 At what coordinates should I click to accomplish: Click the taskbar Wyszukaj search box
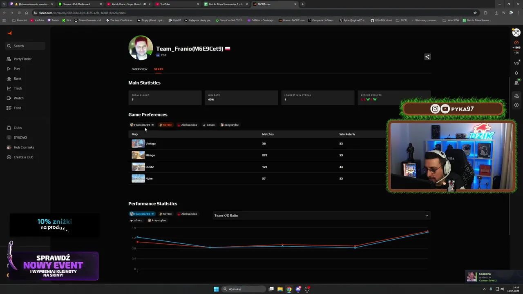pos(244,289)
